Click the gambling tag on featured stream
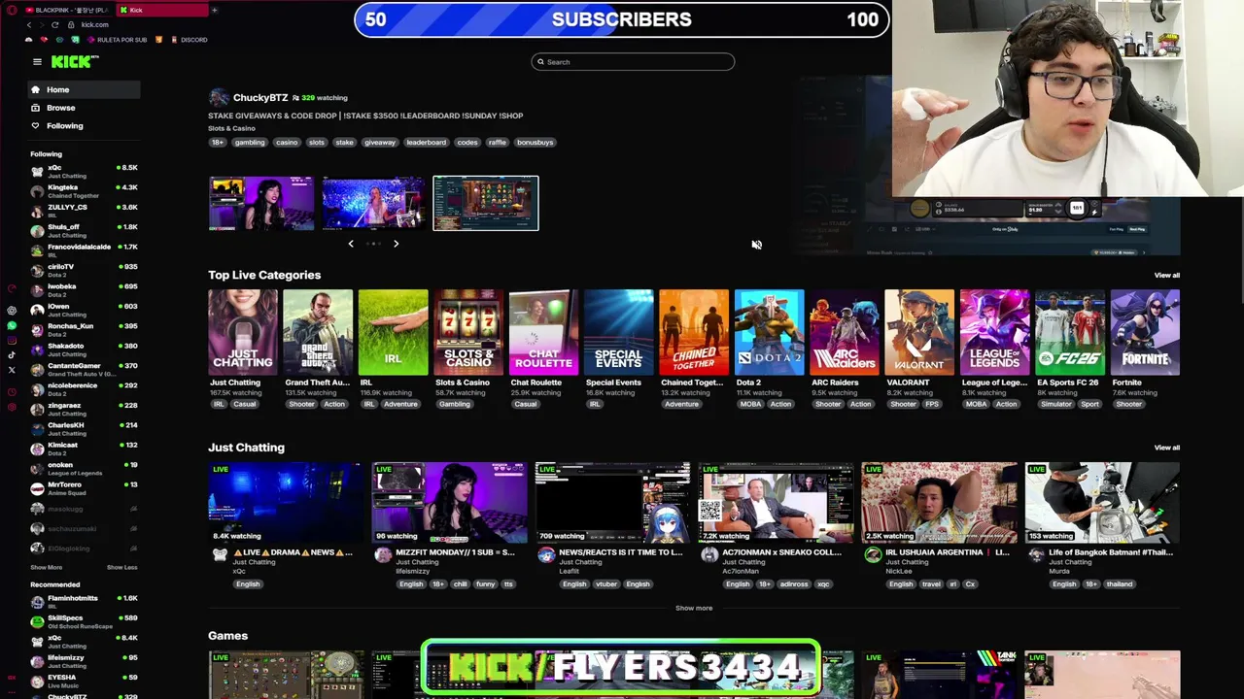 (249, 143)
